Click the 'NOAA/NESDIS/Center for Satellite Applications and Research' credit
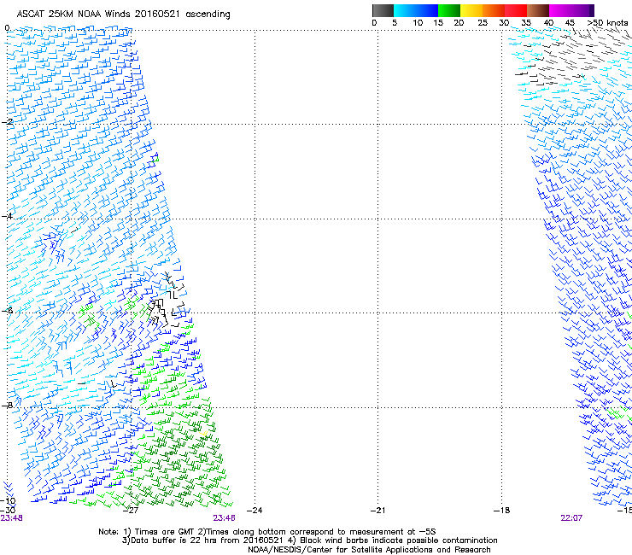Screen dimensions: 632x555 pos(369,550)
